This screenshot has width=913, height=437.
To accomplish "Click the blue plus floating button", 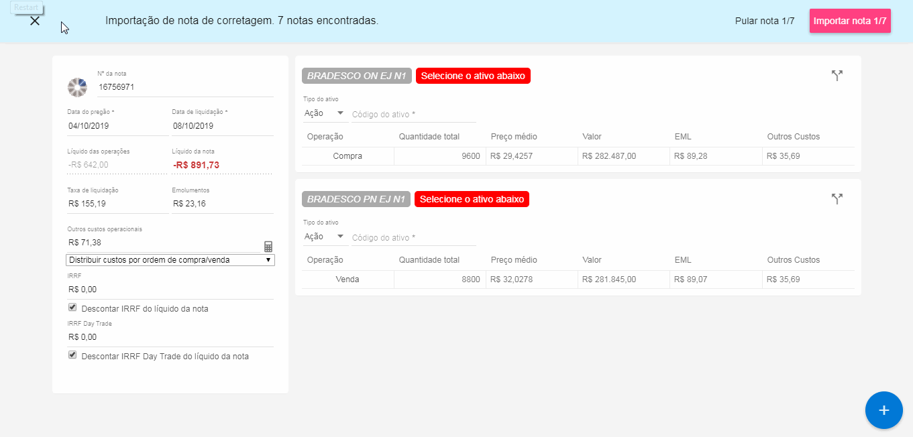I will coord(883,410).
